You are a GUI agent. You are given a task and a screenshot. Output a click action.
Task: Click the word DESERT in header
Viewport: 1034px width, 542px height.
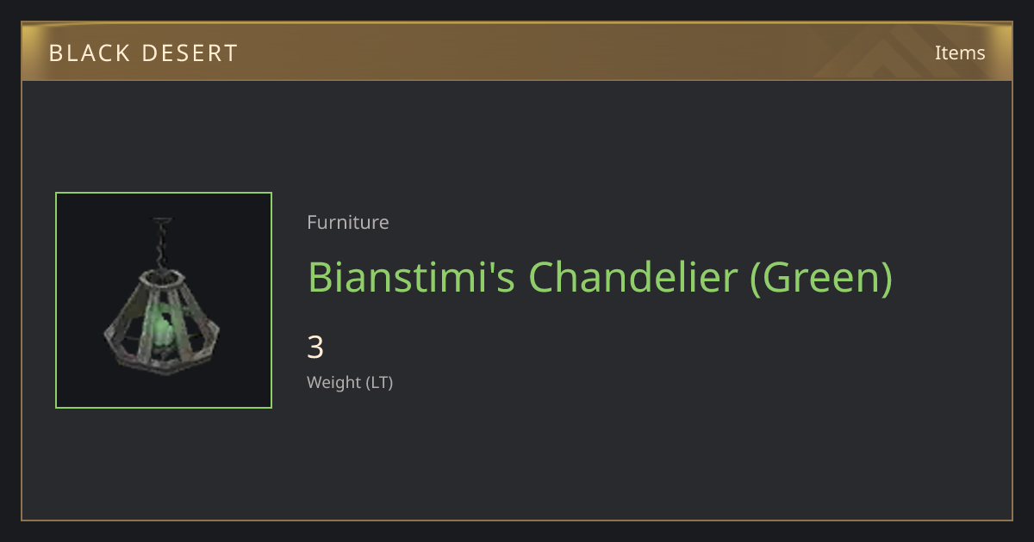tap(185, 53)
